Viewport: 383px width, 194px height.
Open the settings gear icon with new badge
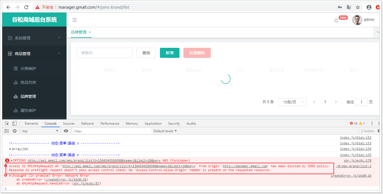[x=336, y=20]
